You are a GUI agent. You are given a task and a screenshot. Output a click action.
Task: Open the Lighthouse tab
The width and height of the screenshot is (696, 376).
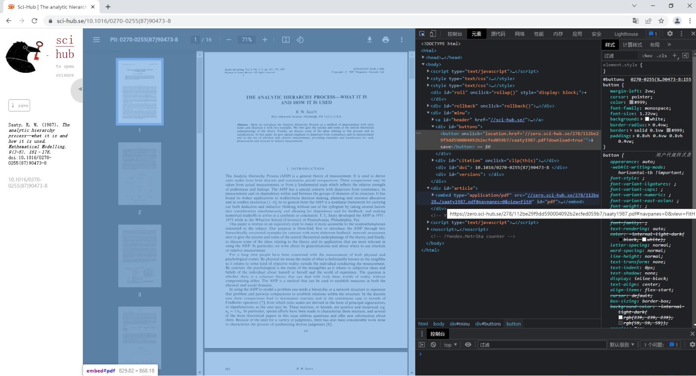[x=626, y=34]
